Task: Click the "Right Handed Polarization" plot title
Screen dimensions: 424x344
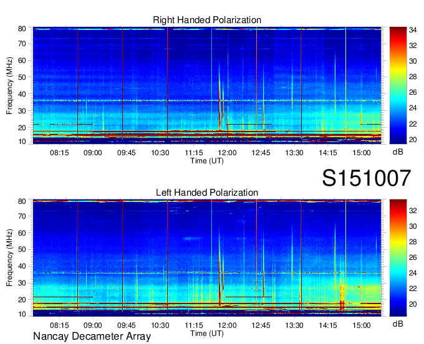Action: click(x=207, y=20)
